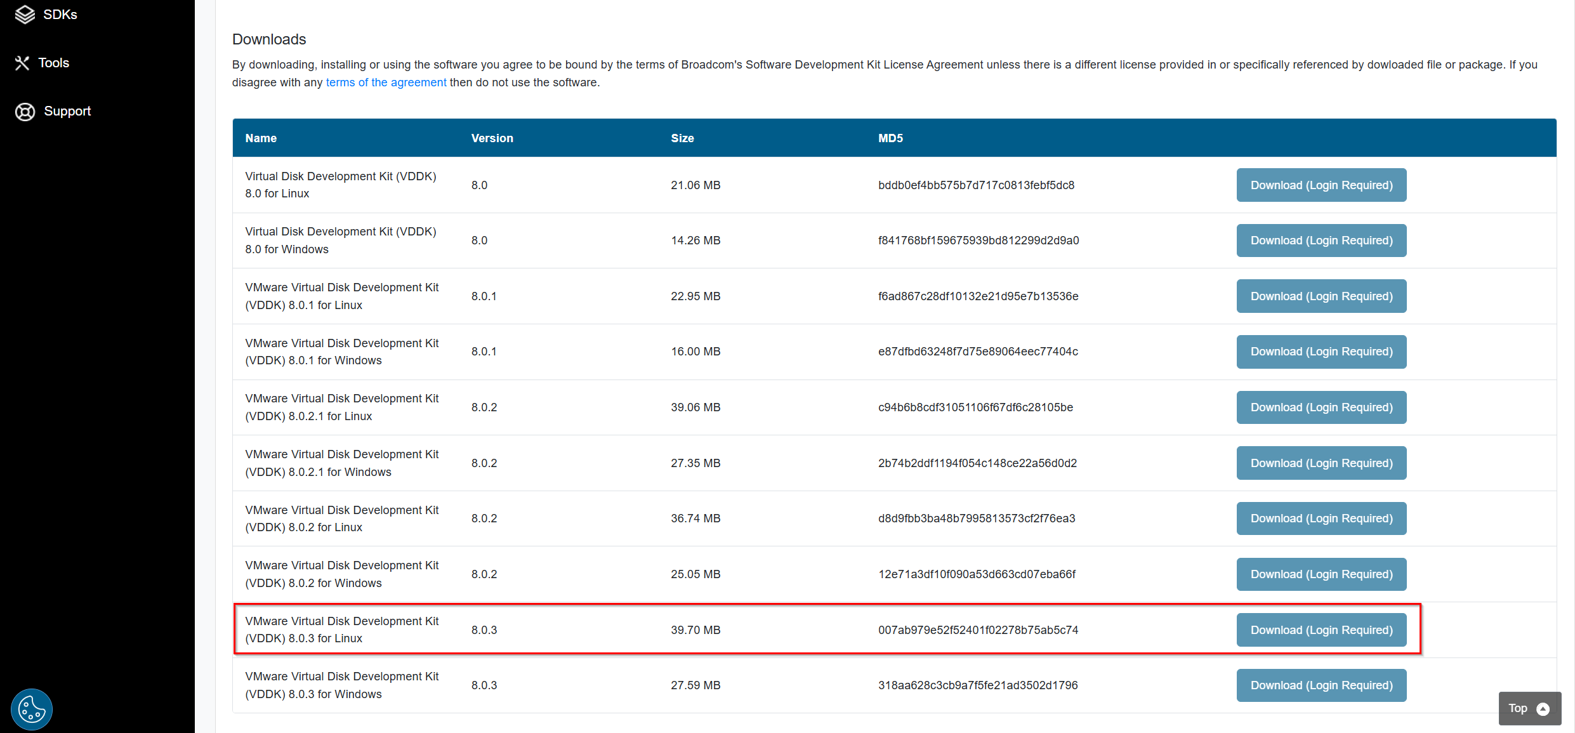The width and height of the screenshot is (1575, 733).
Task: Download highlighted VDDK 8.0.3 for Linux
Action: pyautogui.click(x=1321, y=630)
